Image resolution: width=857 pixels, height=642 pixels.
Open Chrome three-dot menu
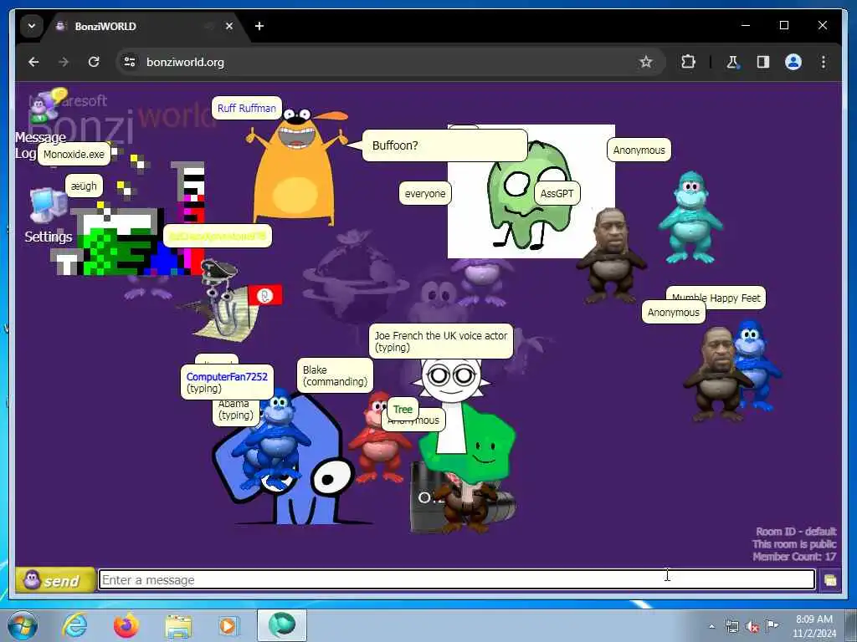point(824,62)
